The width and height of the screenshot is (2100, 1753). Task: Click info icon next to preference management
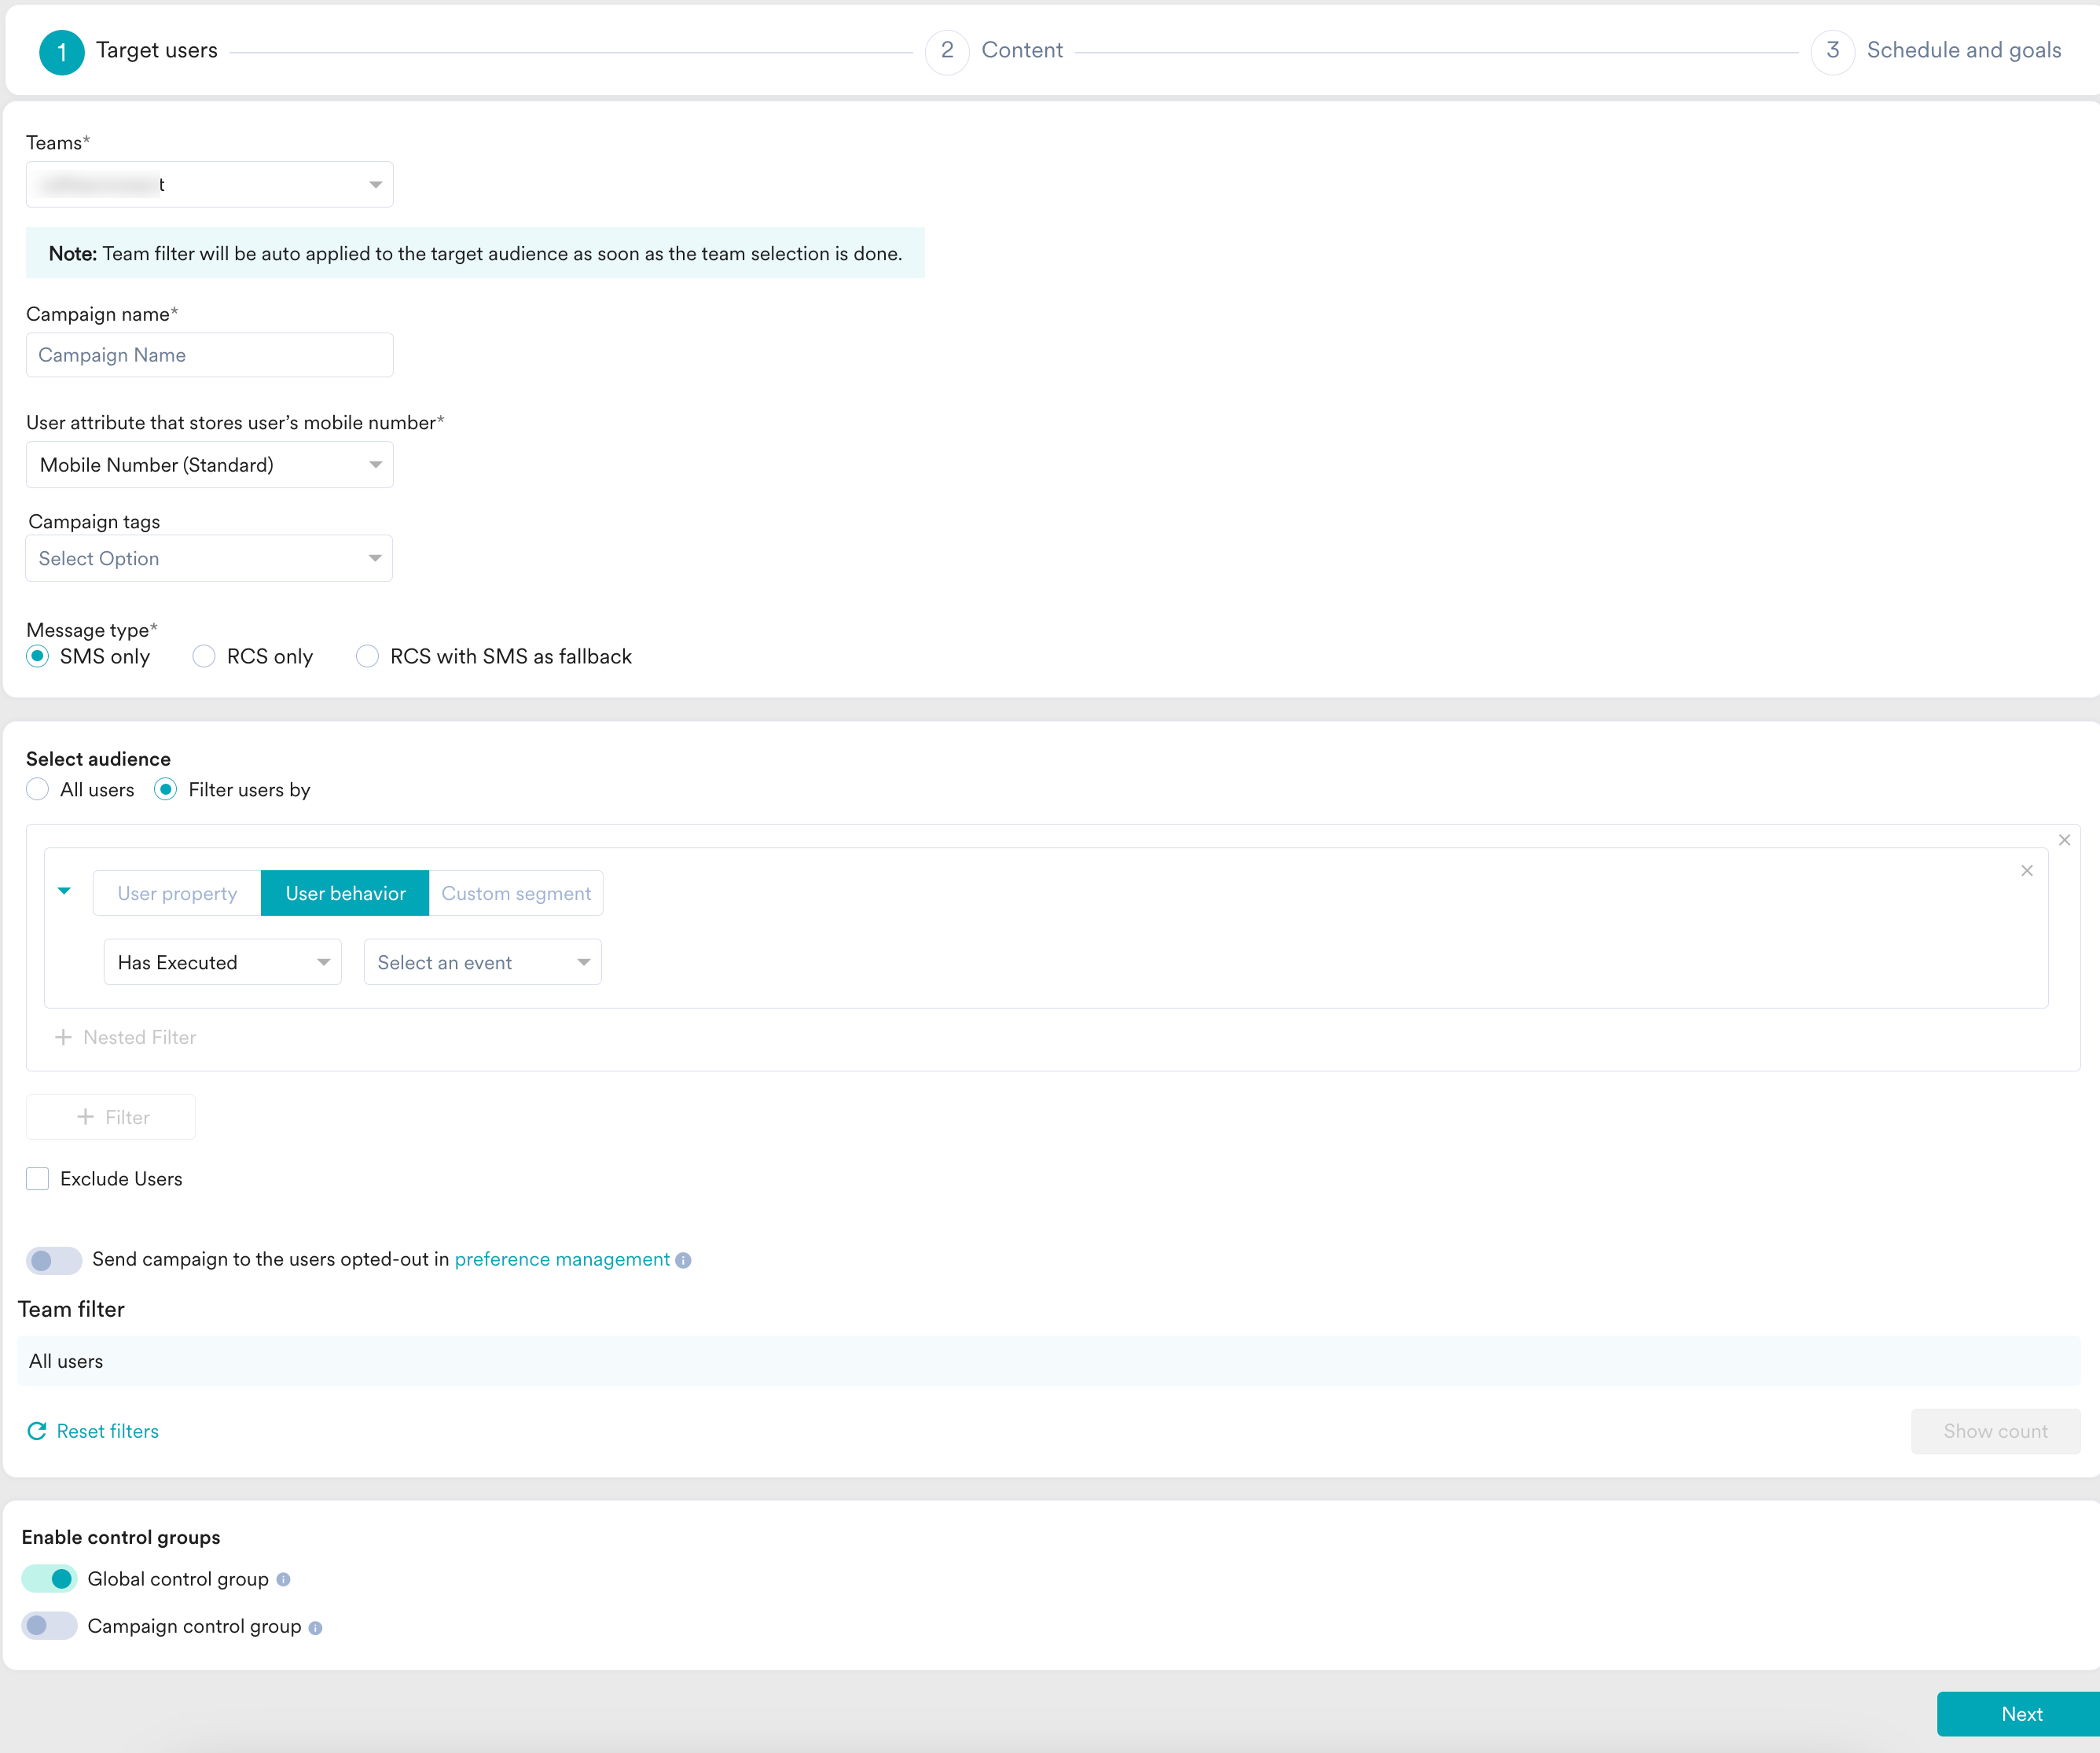pos(683,1260)
